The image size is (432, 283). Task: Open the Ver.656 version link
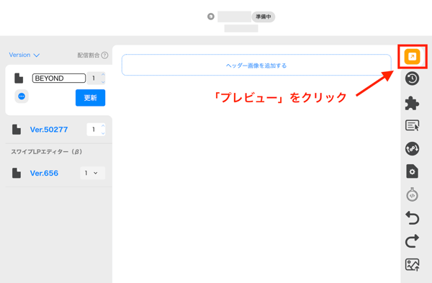pos(44,173)
